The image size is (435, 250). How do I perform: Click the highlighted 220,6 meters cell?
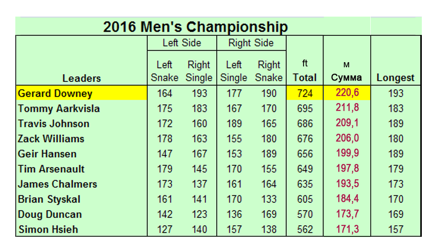(x=347, y=93)
